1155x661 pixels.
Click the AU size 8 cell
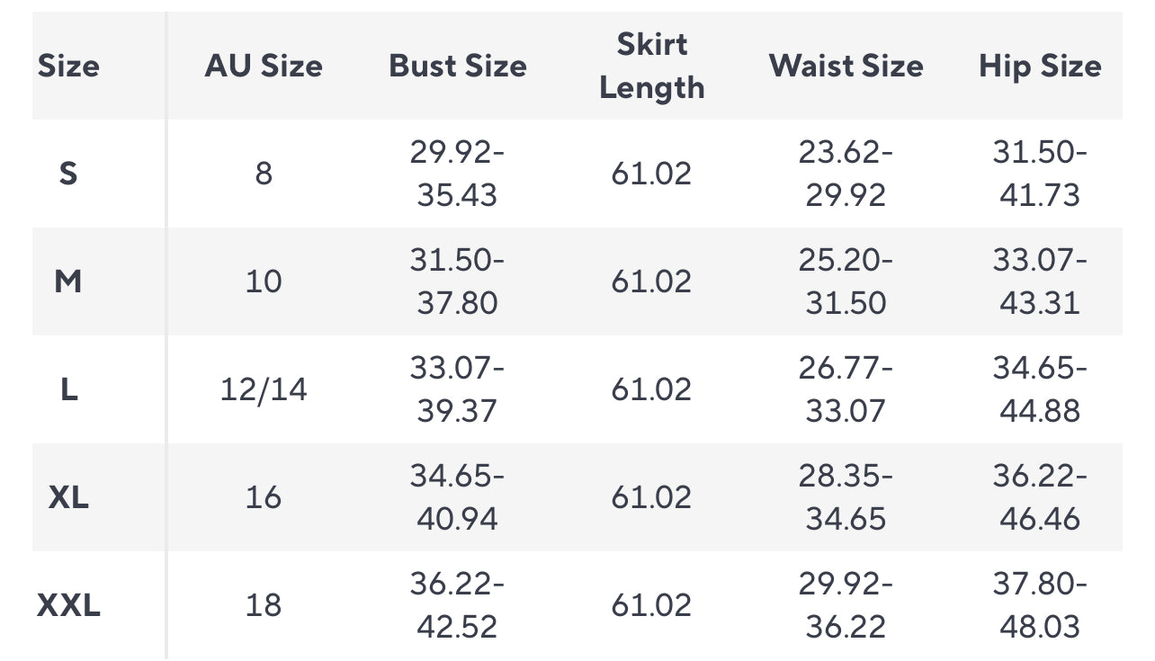click(264, 174)
